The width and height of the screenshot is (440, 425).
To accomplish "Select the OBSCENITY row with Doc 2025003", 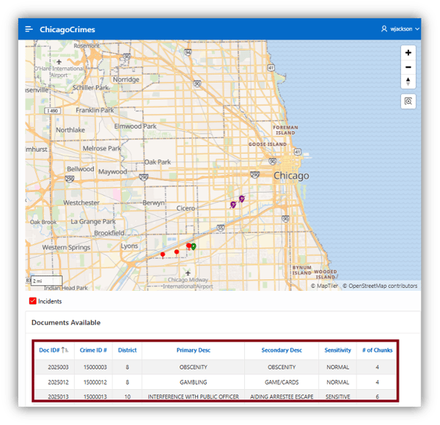I will pyautogui.click(x=192, y=367).
